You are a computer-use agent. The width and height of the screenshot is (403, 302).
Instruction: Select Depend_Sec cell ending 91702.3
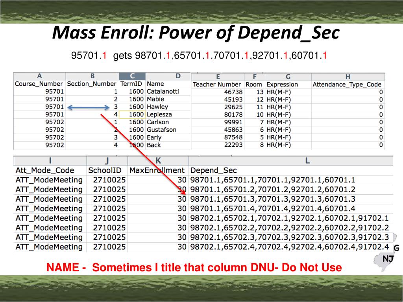(291, 237)
